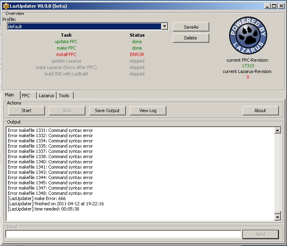Click the Start button
287x246 pixels.
tap(26, 110)
